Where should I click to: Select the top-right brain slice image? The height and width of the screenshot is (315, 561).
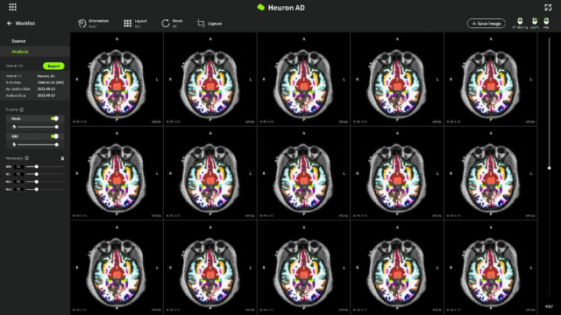pyautogui.click(x=491, y=80)
